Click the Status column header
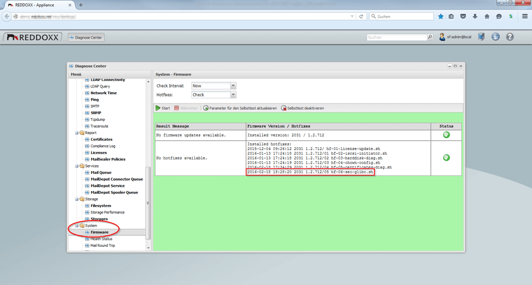 446,126
